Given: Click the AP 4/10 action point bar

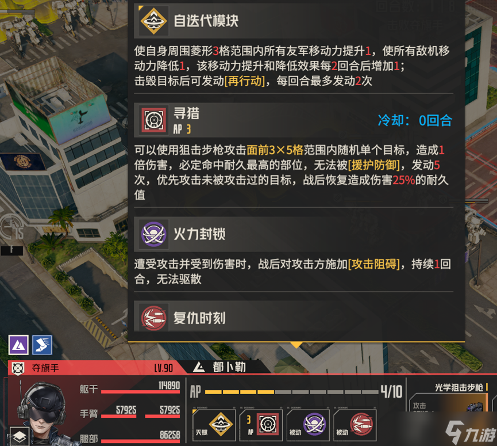Looking at the screenshot, I should tap(296, 392).
